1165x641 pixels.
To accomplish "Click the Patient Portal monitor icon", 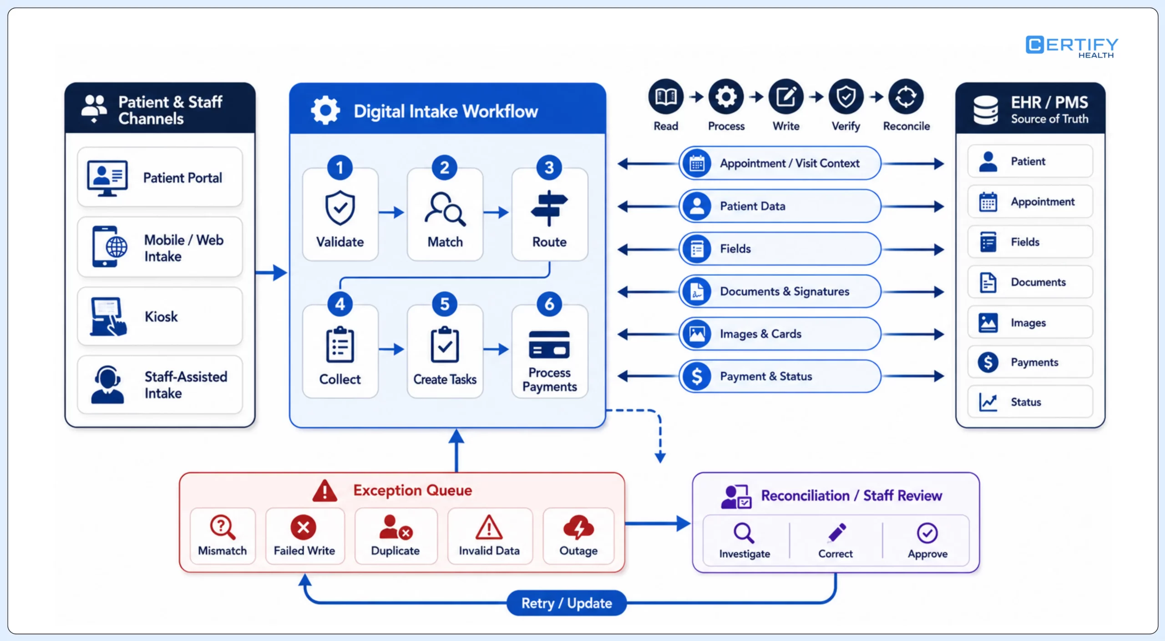I will (x=107, y=178).
